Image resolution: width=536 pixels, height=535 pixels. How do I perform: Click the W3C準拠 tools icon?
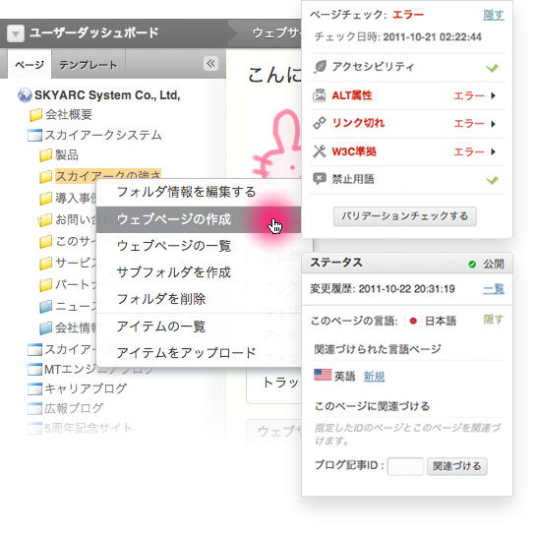coord(320,151)
